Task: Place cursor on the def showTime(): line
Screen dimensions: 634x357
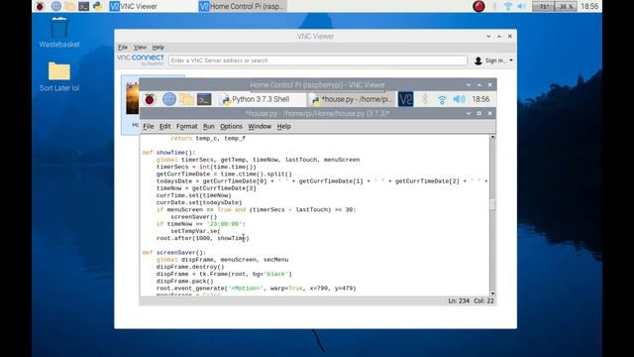Action: tap(169, 153)
